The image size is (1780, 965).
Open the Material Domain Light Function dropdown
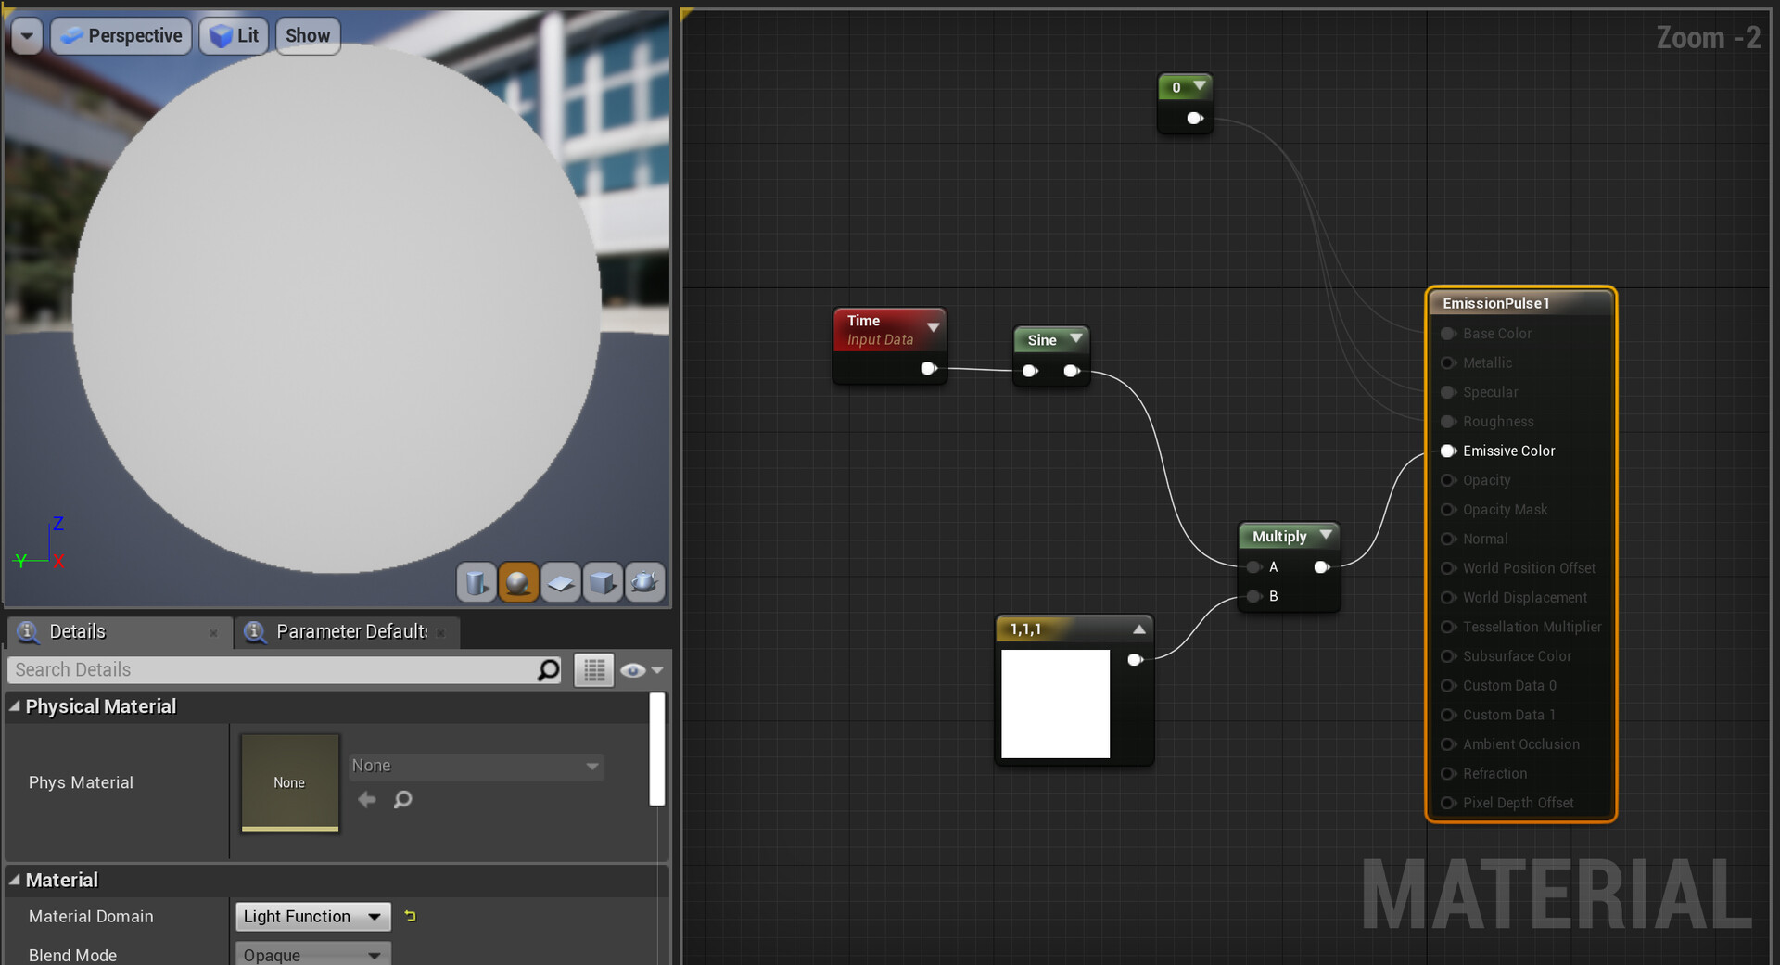[312, 916]
